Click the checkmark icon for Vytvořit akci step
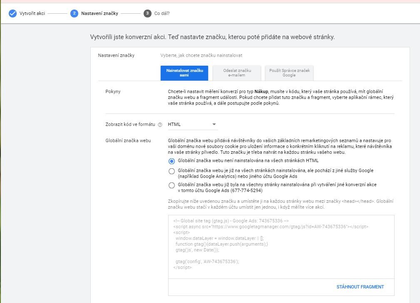Viewport: 420px width, 303px height. [x=12, y=13]
